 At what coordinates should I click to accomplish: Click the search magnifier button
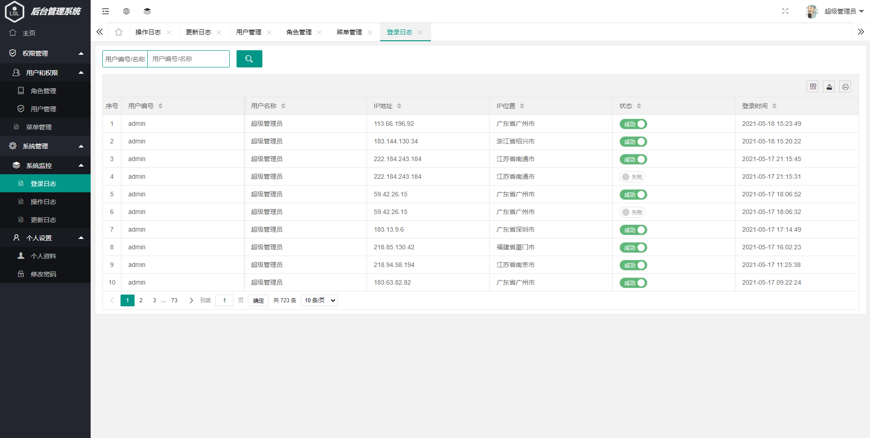[249, 58]
